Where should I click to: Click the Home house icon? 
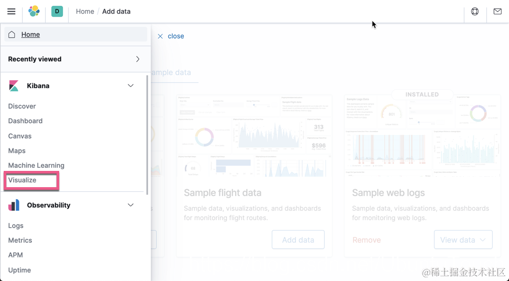[12, 35]
